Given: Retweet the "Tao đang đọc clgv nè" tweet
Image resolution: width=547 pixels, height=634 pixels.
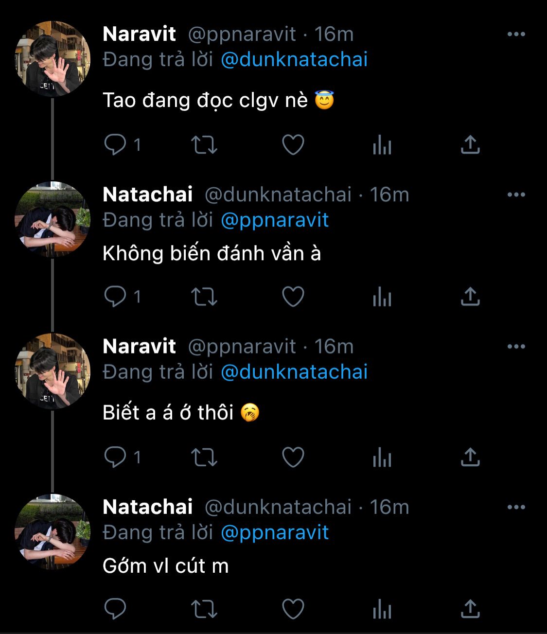Looking at the screenshot, I should (x=204, y=144).
